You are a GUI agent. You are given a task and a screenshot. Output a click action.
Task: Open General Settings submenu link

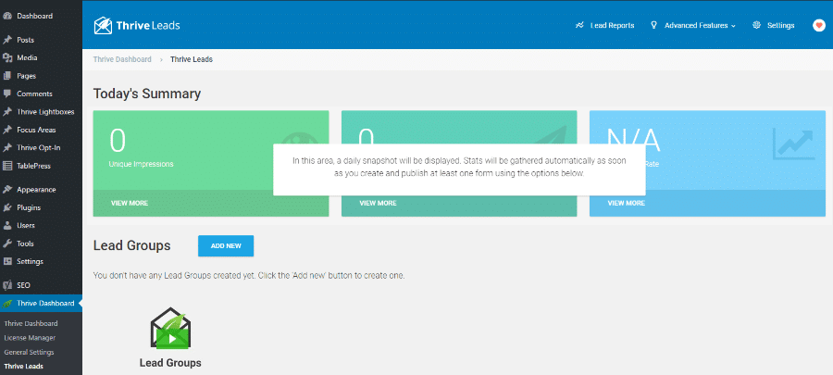point(29,352)
